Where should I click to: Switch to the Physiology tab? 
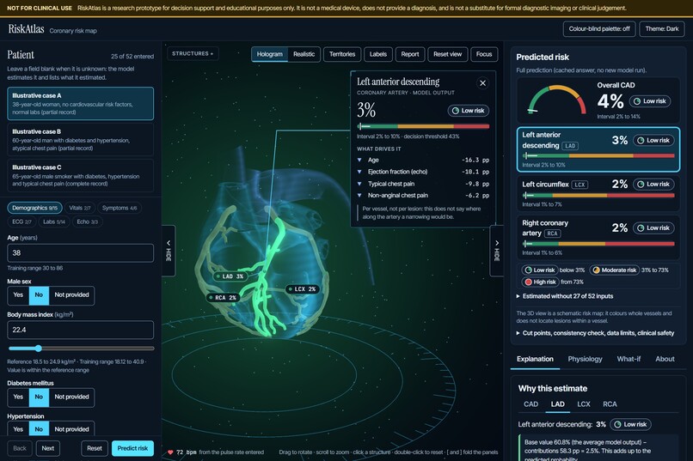click(586, 359)
